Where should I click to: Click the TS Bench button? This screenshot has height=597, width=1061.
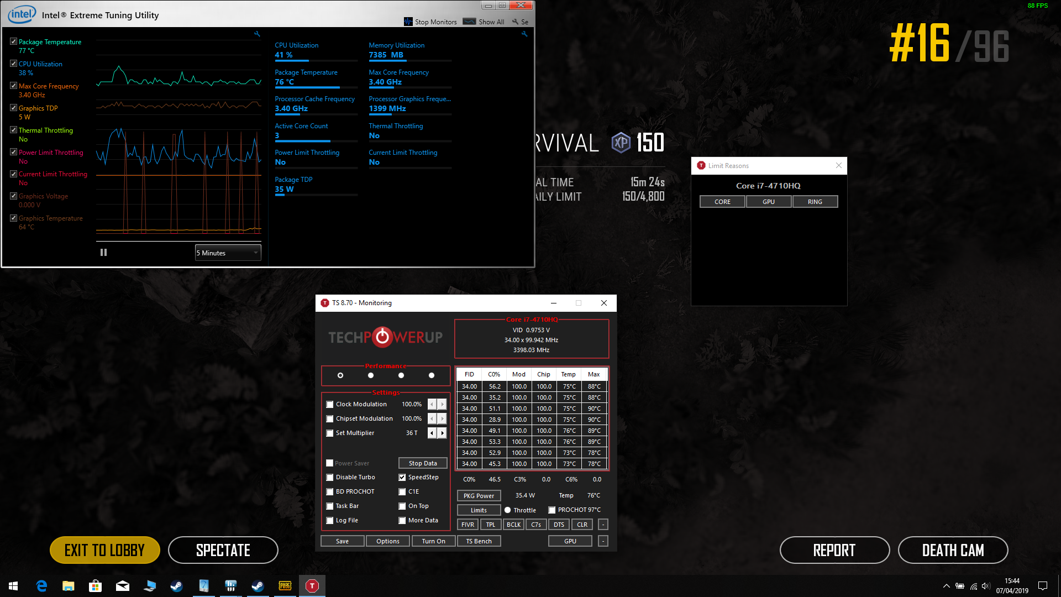[479, 541]
